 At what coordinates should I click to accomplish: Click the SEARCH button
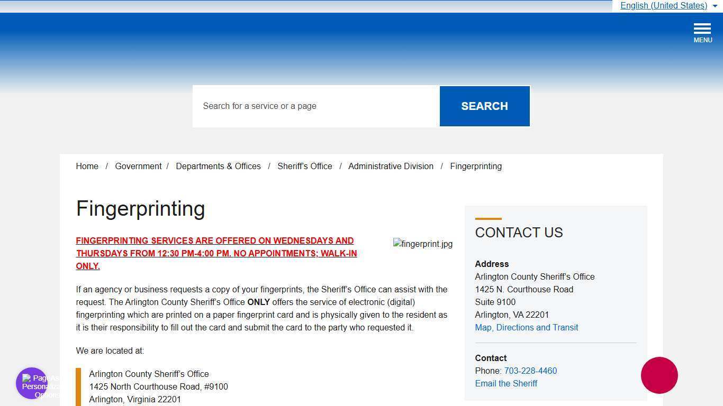click(484, 106)
